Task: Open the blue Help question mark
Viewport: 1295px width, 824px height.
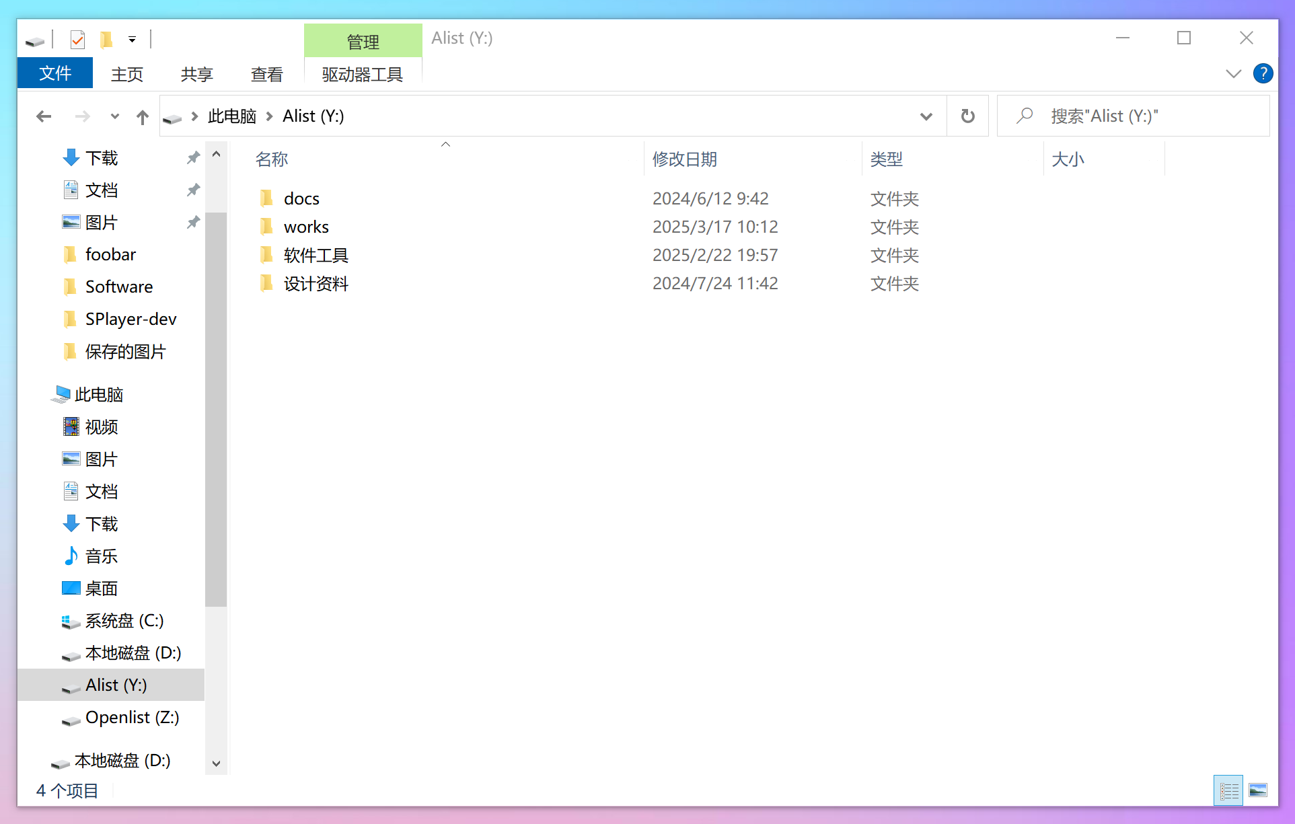Action: [x=1263, y=73]
